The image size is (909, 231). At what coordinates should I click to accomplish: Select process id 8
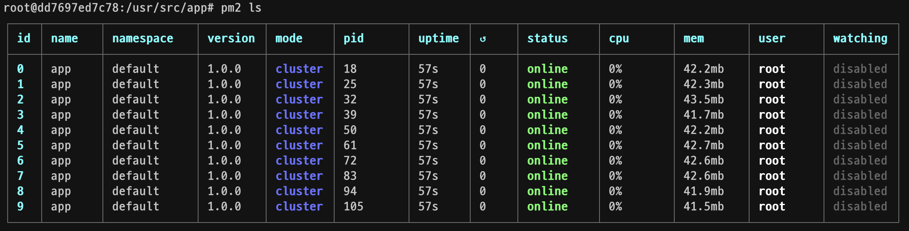click(20, 191)
